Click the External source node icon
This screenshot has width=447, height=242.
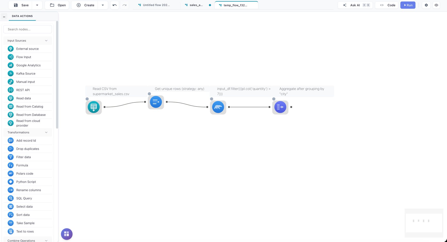[x=11, y=49]
